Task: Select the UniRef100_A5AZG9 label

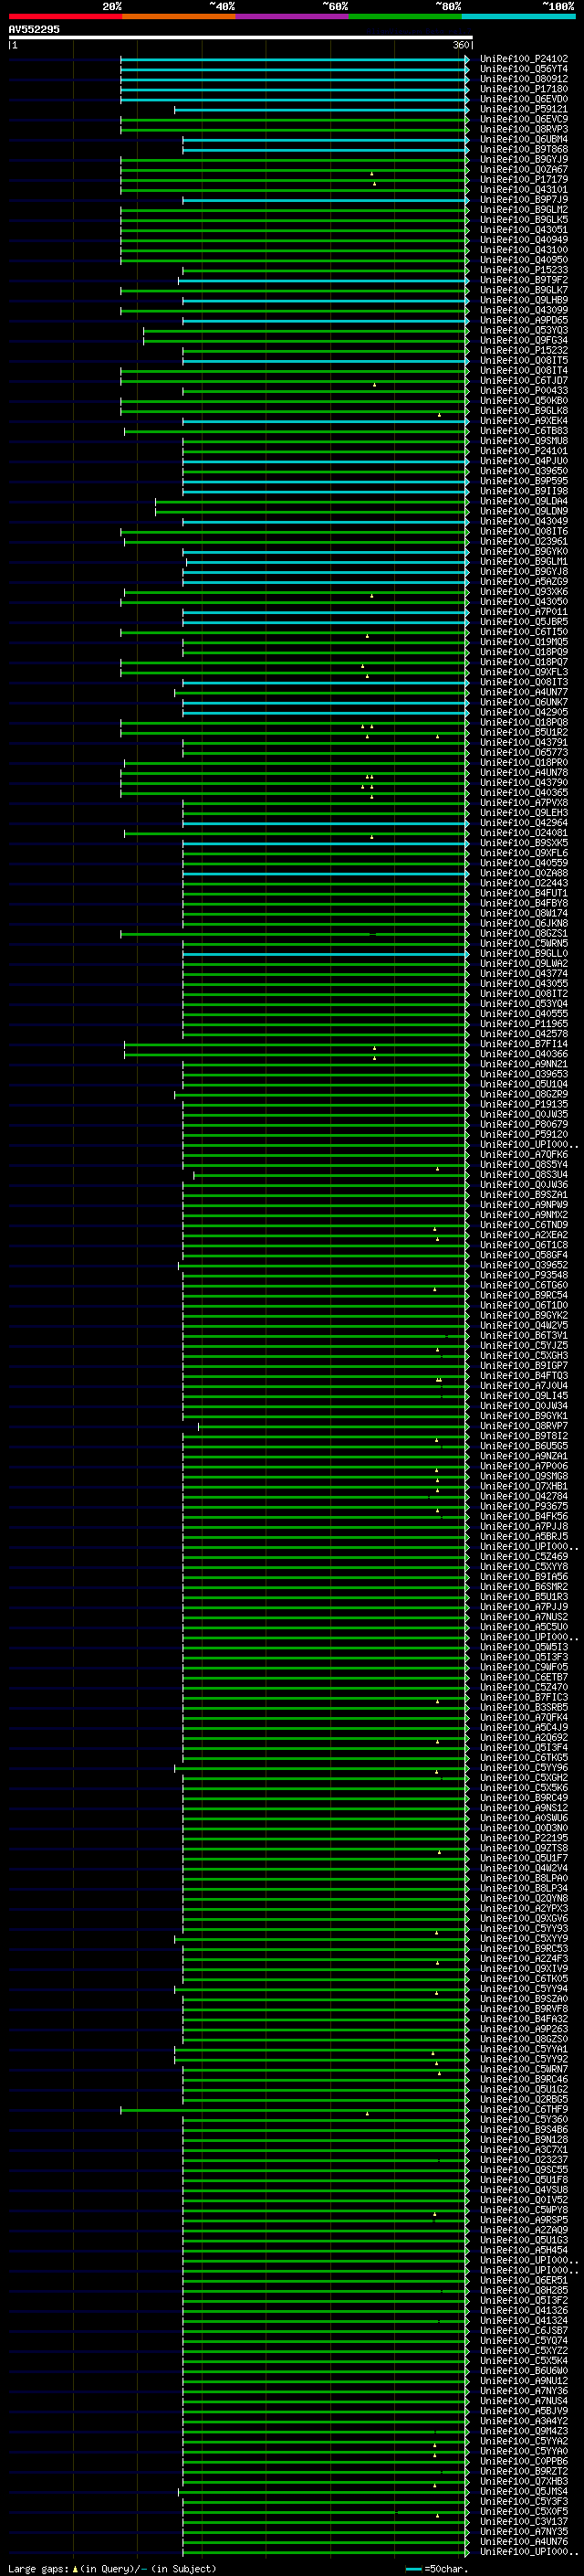Action: 523,582
